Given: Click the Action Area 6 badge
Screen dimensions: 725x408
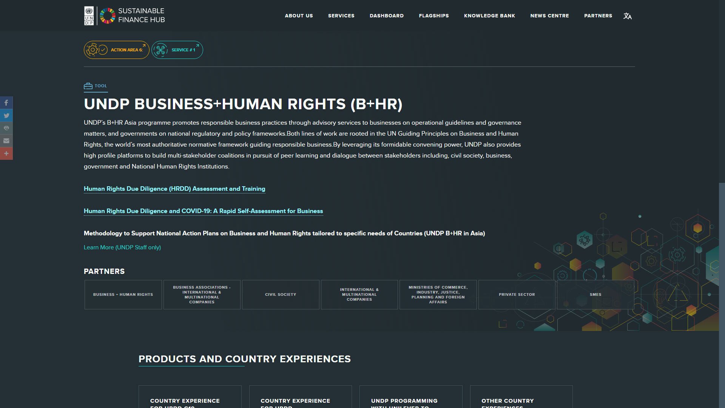Looking at the screenshot, I should [x=117, y=50].
